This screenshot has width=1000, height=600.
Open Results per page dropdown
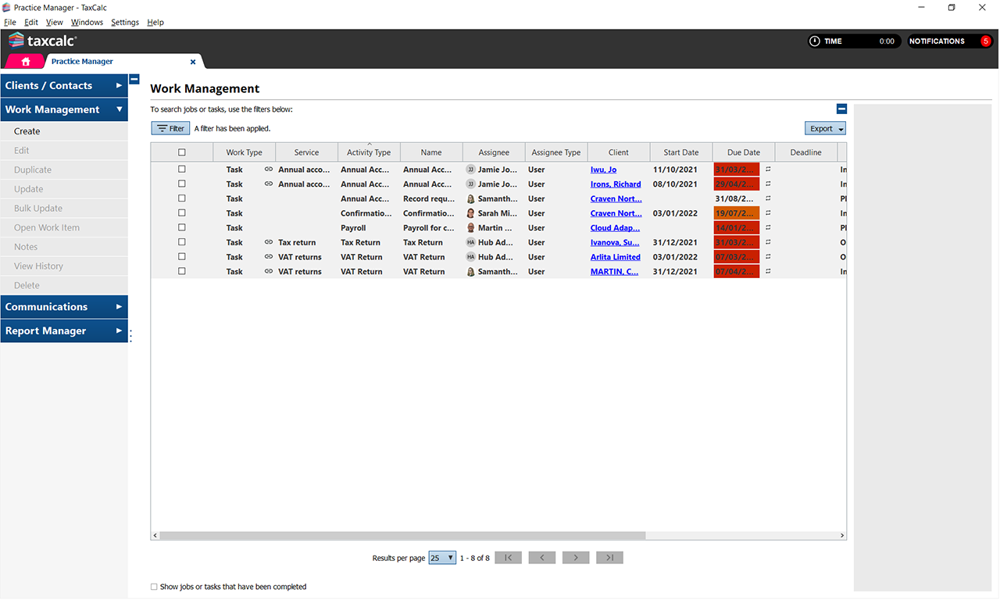[x=442, y=558]
